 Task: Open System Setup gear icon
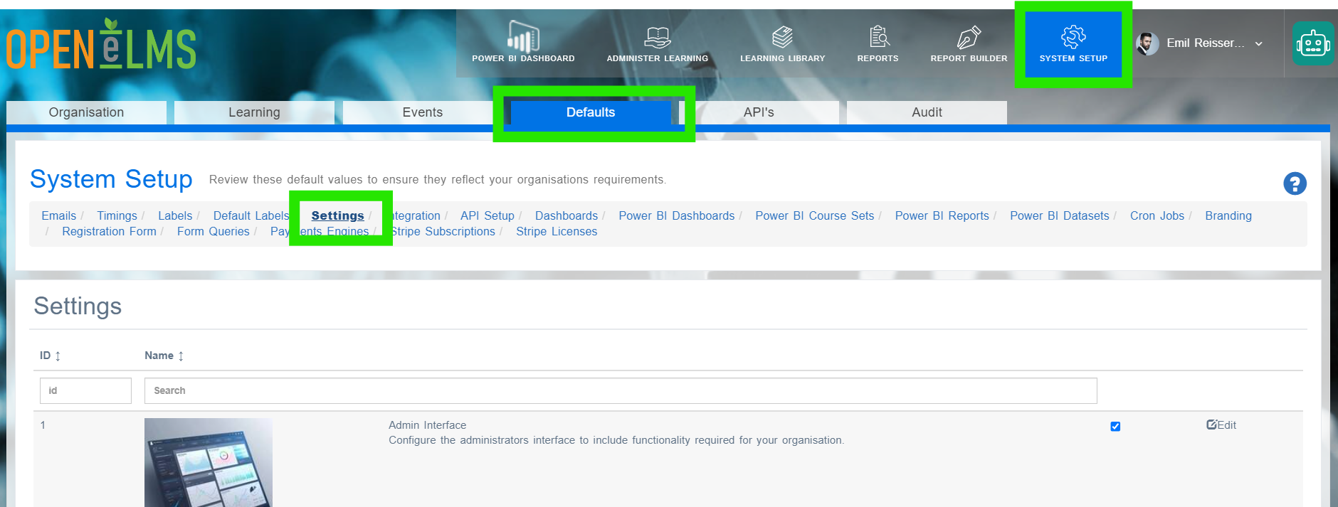coord(1073,36)
